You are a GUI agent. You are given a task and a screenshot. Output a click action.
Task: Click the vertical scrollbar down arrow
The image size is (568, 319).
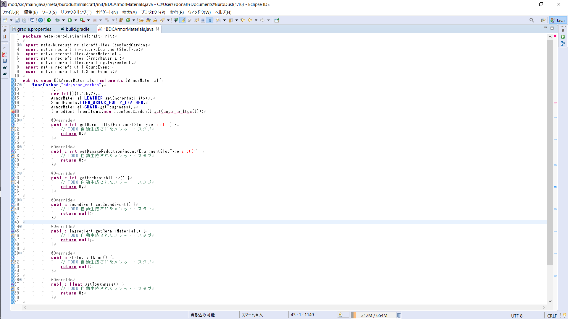point(550,301)
